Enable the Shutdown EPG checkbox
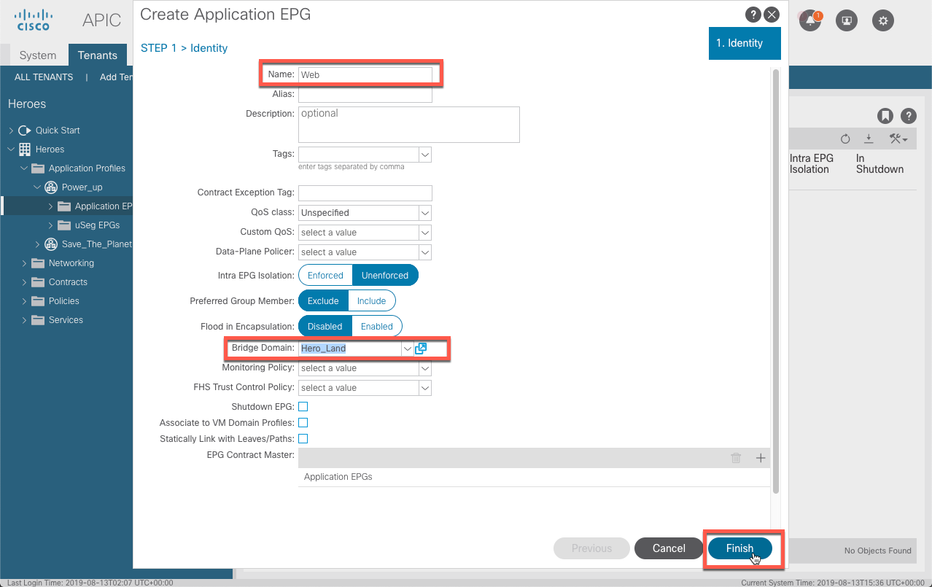The image size is (932, 587). [303, 406]
